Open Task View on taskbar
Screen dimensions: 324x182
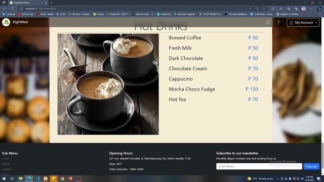pyautogui.click(x=12, y=178)
